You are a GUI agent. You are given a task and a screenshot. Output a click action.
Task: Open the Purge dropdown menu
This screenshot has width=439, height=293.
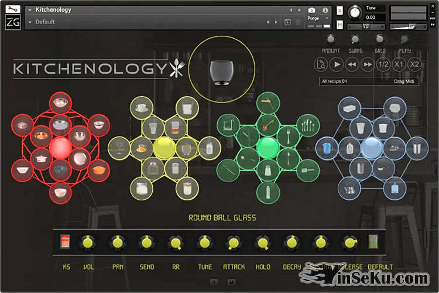click(318, 18)
